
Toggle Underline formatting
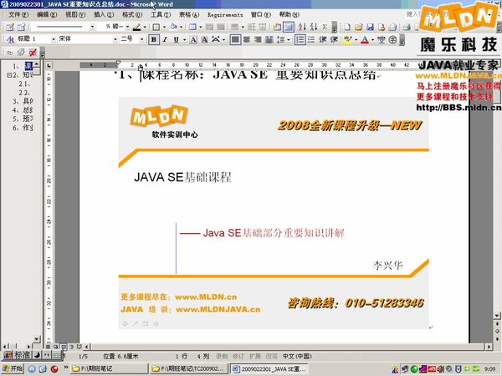[x=176, y=39]
